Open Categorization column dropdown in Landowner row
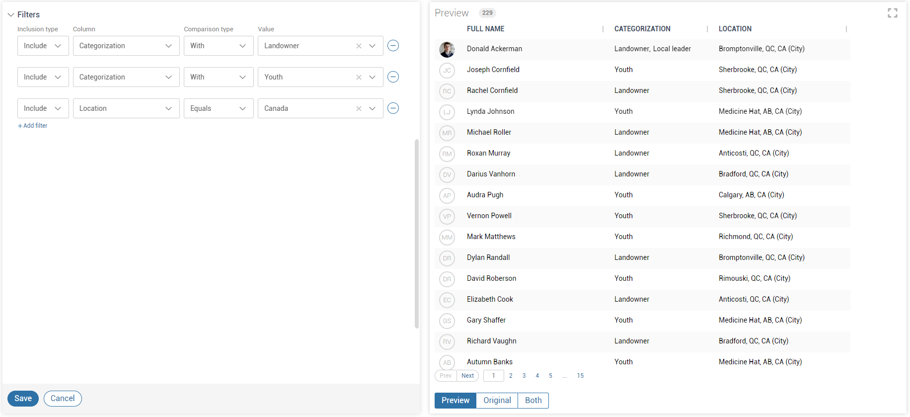The width and height of the screenshot is (910, 417). [126, 46]
